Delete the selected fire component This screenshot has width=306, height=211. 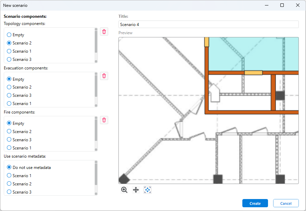[104, 120]
